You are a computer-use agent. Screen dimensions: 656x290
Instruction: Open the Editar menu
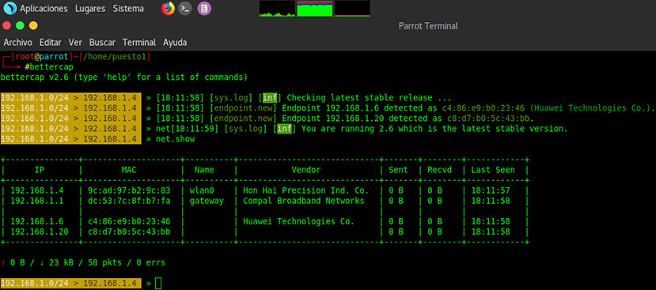[50, 42]
